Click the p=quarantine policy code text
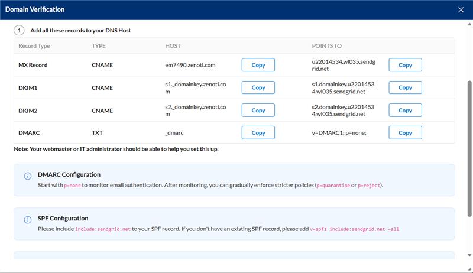The image size is (473, 273). (x=333, y=185)
